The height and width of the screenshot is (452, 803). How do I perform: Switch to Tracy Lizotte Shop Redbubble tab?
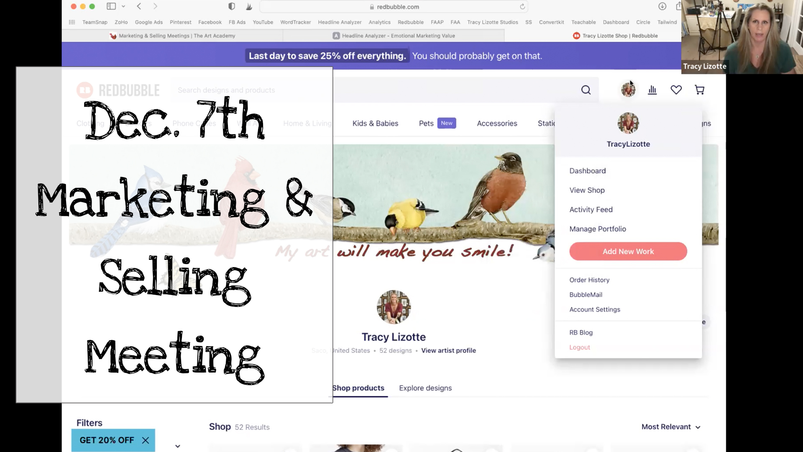pos(615,36)
